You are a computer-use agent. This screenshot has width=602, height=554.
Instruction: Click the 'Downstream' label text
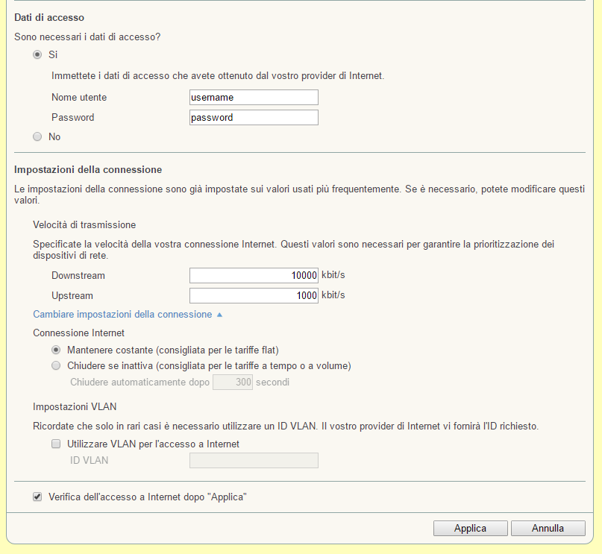(x=78, y=276)
